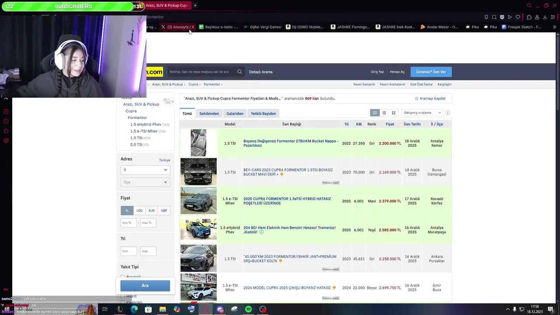The width and height of the screenshot is (560, 315).
Task: Open the BEY-CARS 2023 Cupra Formentor thumbnail
Action: 199,172
